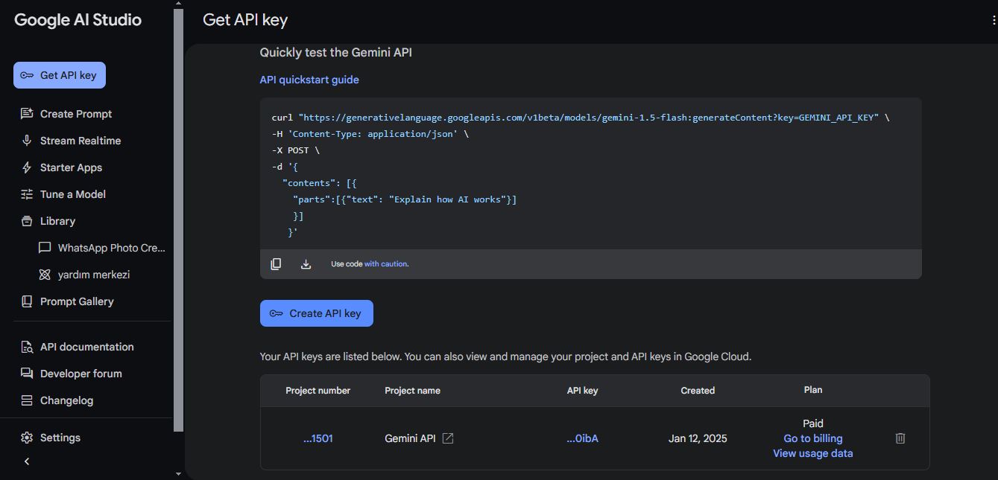Click the API documentation search icon
This screenshot has height=480, width=998.
tap(27, 347)
